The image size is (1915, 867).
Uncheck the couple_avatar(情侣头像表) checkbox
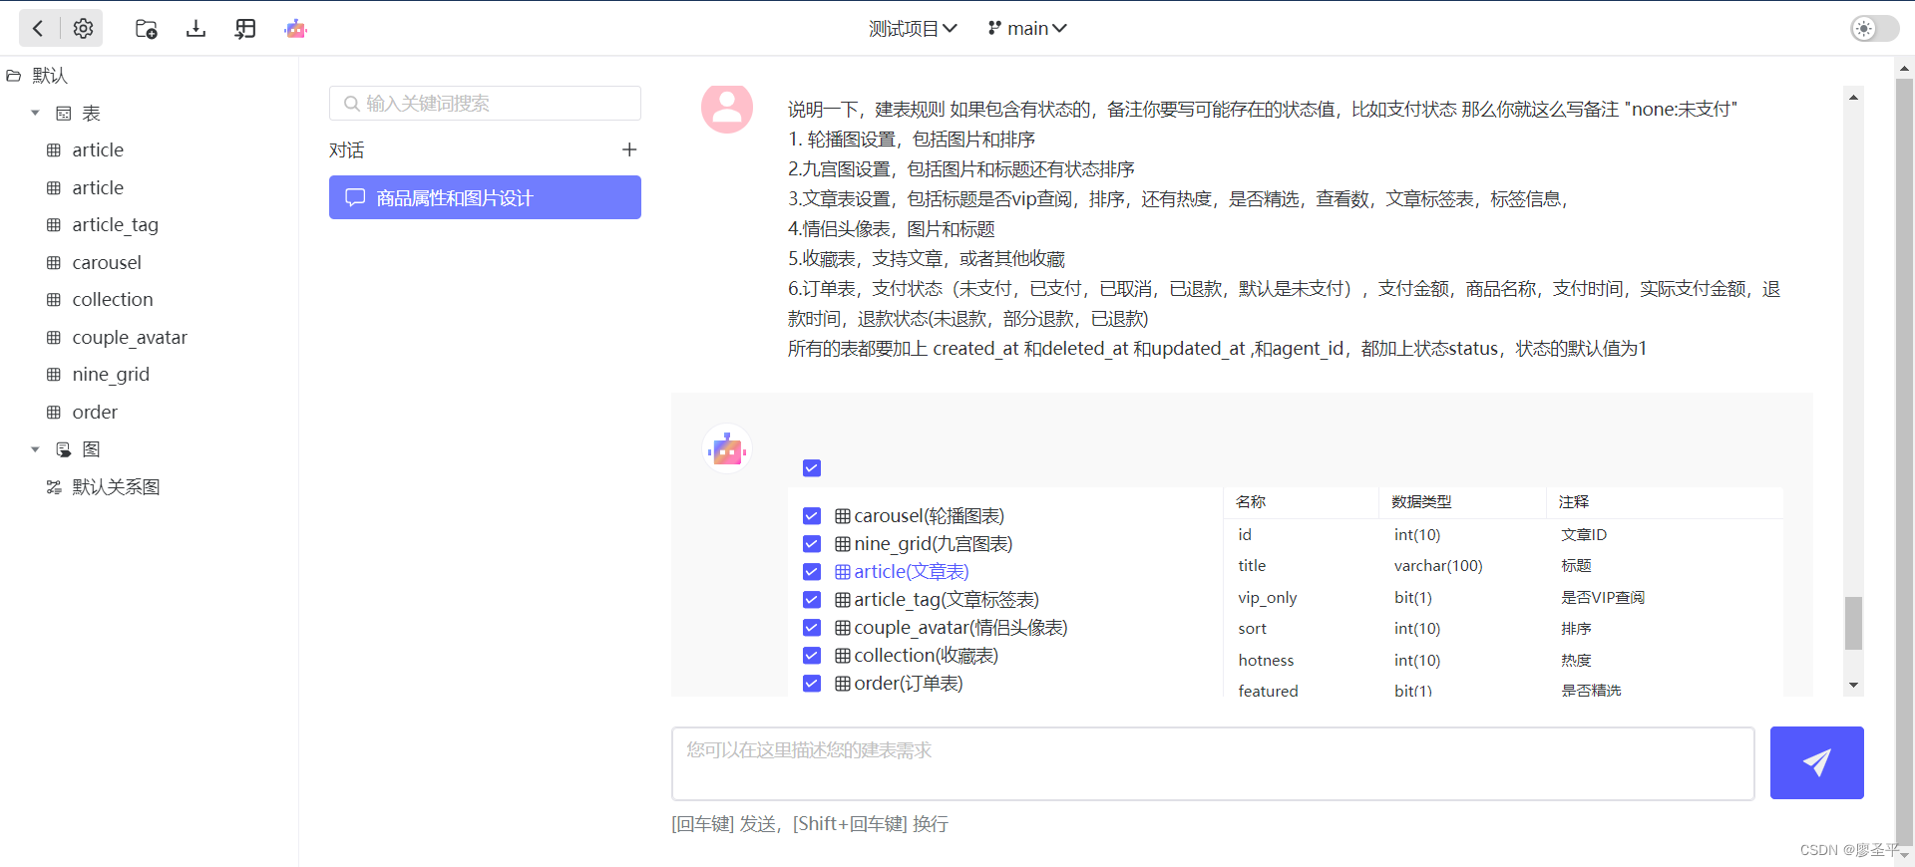(x=812, y=627)
